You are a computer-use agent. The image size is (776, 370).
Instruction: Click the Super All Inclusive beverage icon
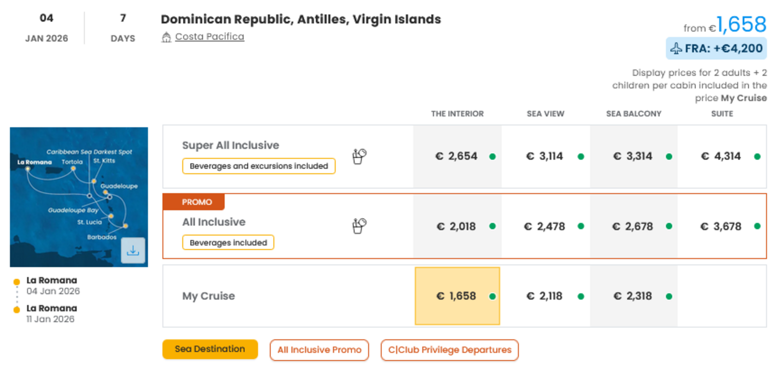coord(359,156)
